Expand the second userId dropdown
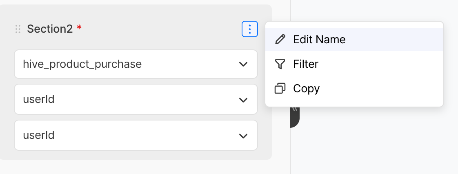458x174 pixels. [x=136, y=135]
